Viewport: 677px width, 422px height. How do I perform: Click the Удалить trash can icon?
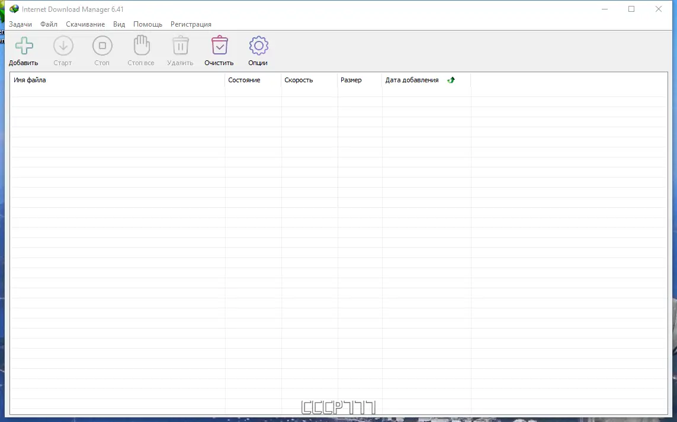tap(181, 46)
